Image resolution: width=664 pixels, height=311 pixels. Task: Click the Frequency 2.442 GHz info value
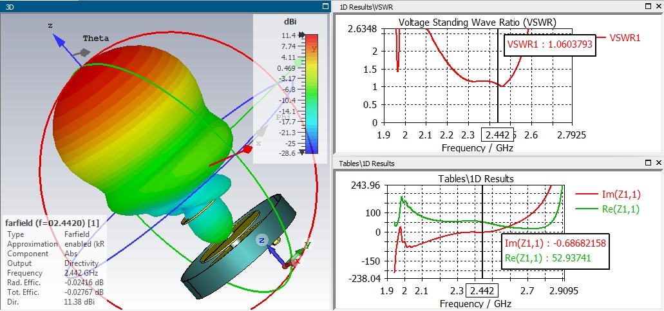pos(81,273)
